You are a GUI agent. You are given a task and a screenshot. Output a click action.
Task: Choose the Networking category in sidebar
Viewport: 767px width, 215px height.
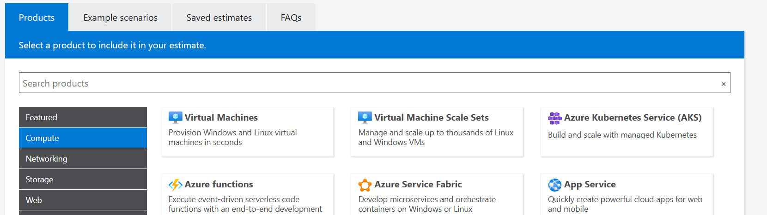click(83, 159)
